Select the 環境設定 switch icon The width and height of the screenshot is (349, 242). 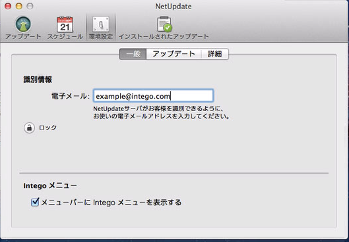101,24
